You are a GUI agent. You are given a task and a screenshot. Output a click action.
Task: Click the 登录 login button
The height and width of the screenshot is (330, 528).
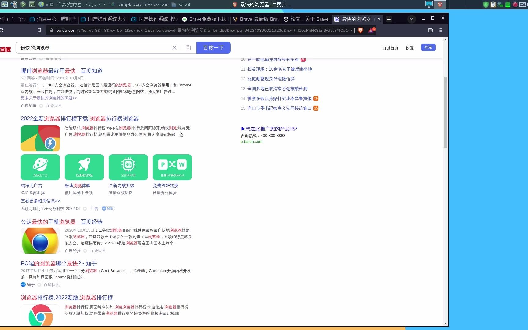pyautogui.click(x=428, y=47)
